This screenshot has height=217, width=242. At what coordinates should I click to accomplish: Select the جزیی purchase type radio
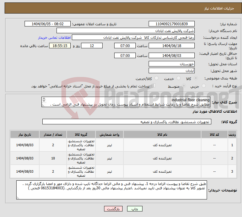(x=204, y=86)
